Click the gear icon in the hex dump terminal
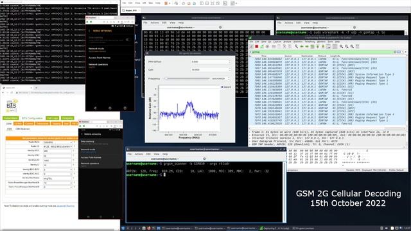411x231 pixels. tap(220, 27)
